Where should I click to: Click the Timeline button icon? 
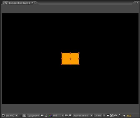[x=115, y=116]
